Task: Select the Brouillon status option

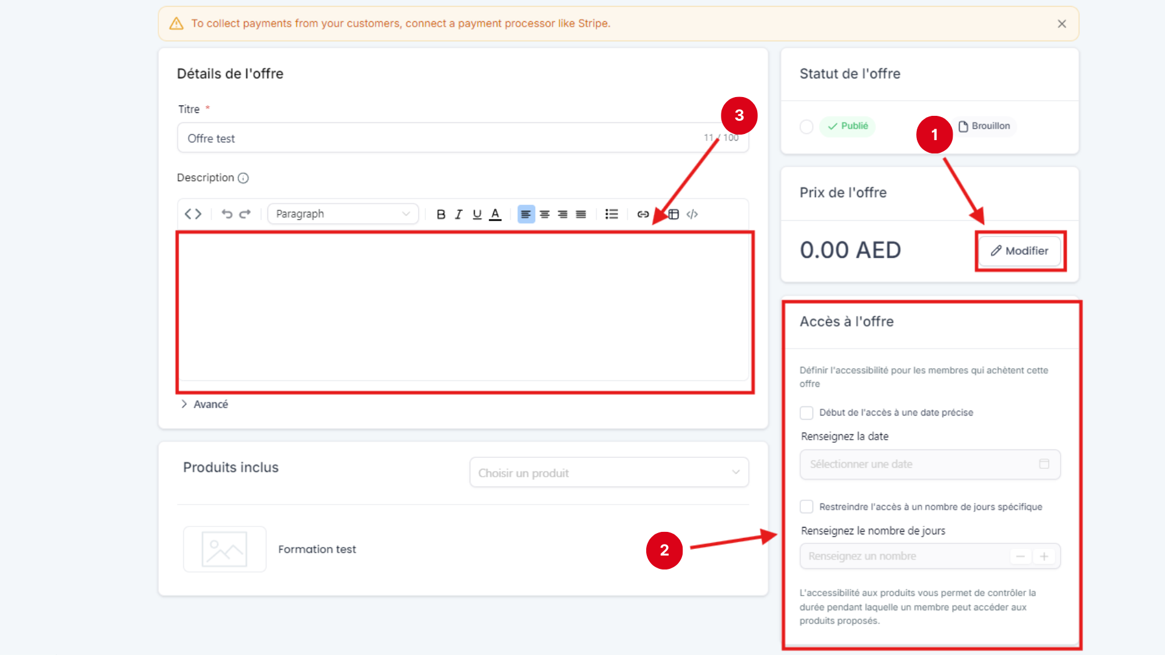Action: point(984,126)
